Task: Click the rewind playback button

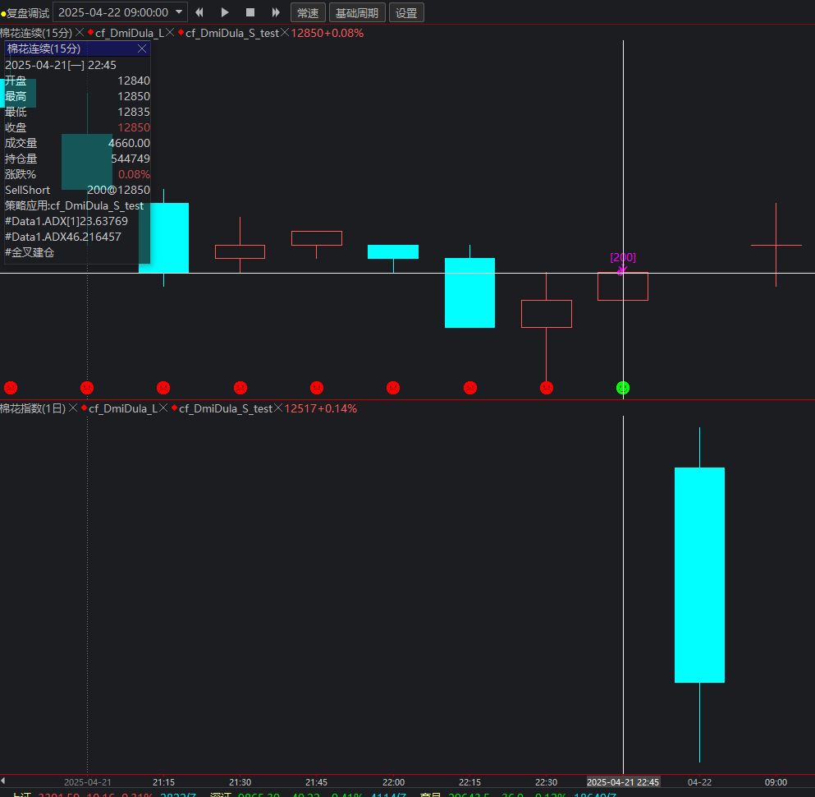Action: tap(199, 12)
